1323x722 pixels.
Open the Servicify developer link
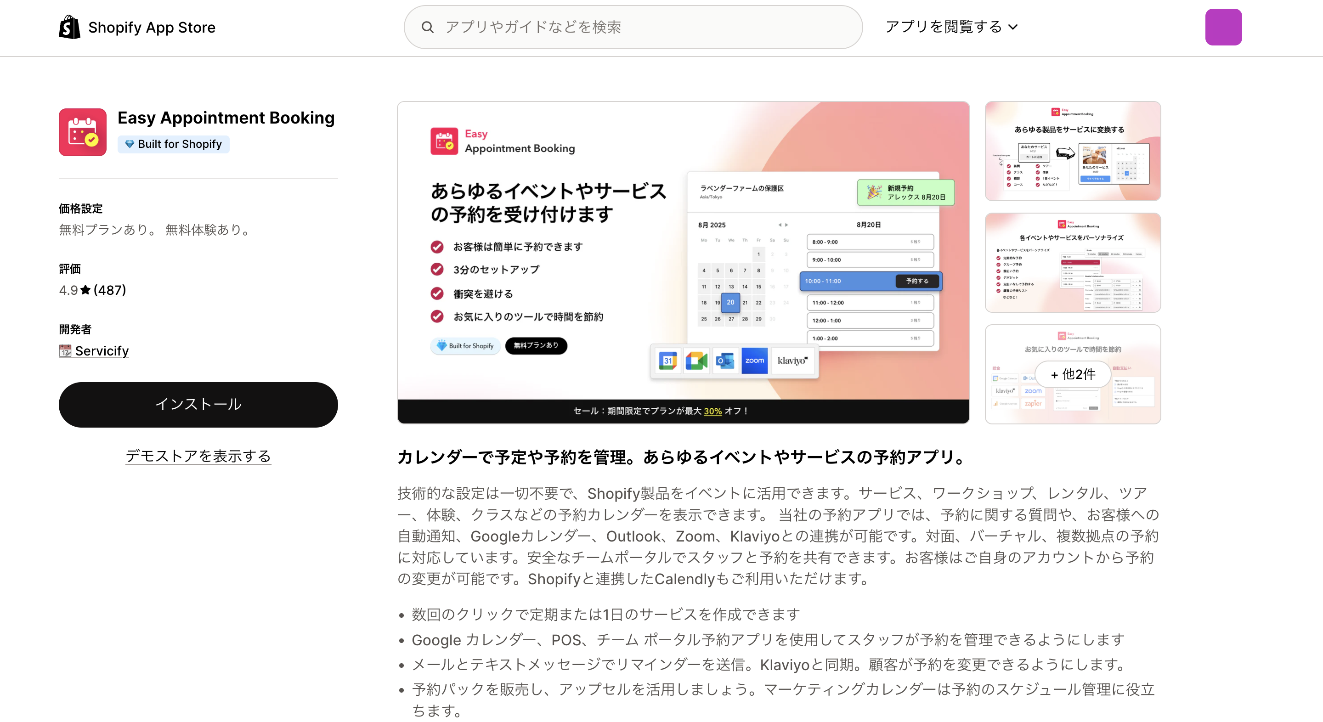[x=102, y=351]
